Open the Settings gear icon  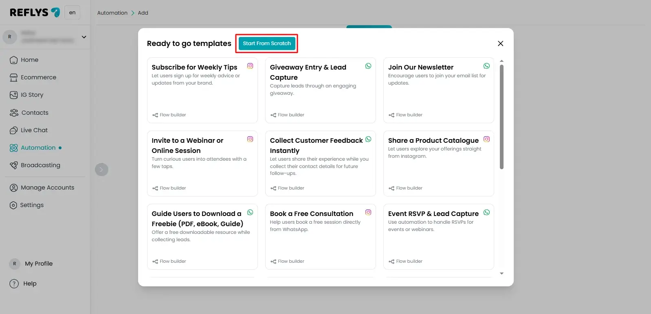click(x=13, y=205)
